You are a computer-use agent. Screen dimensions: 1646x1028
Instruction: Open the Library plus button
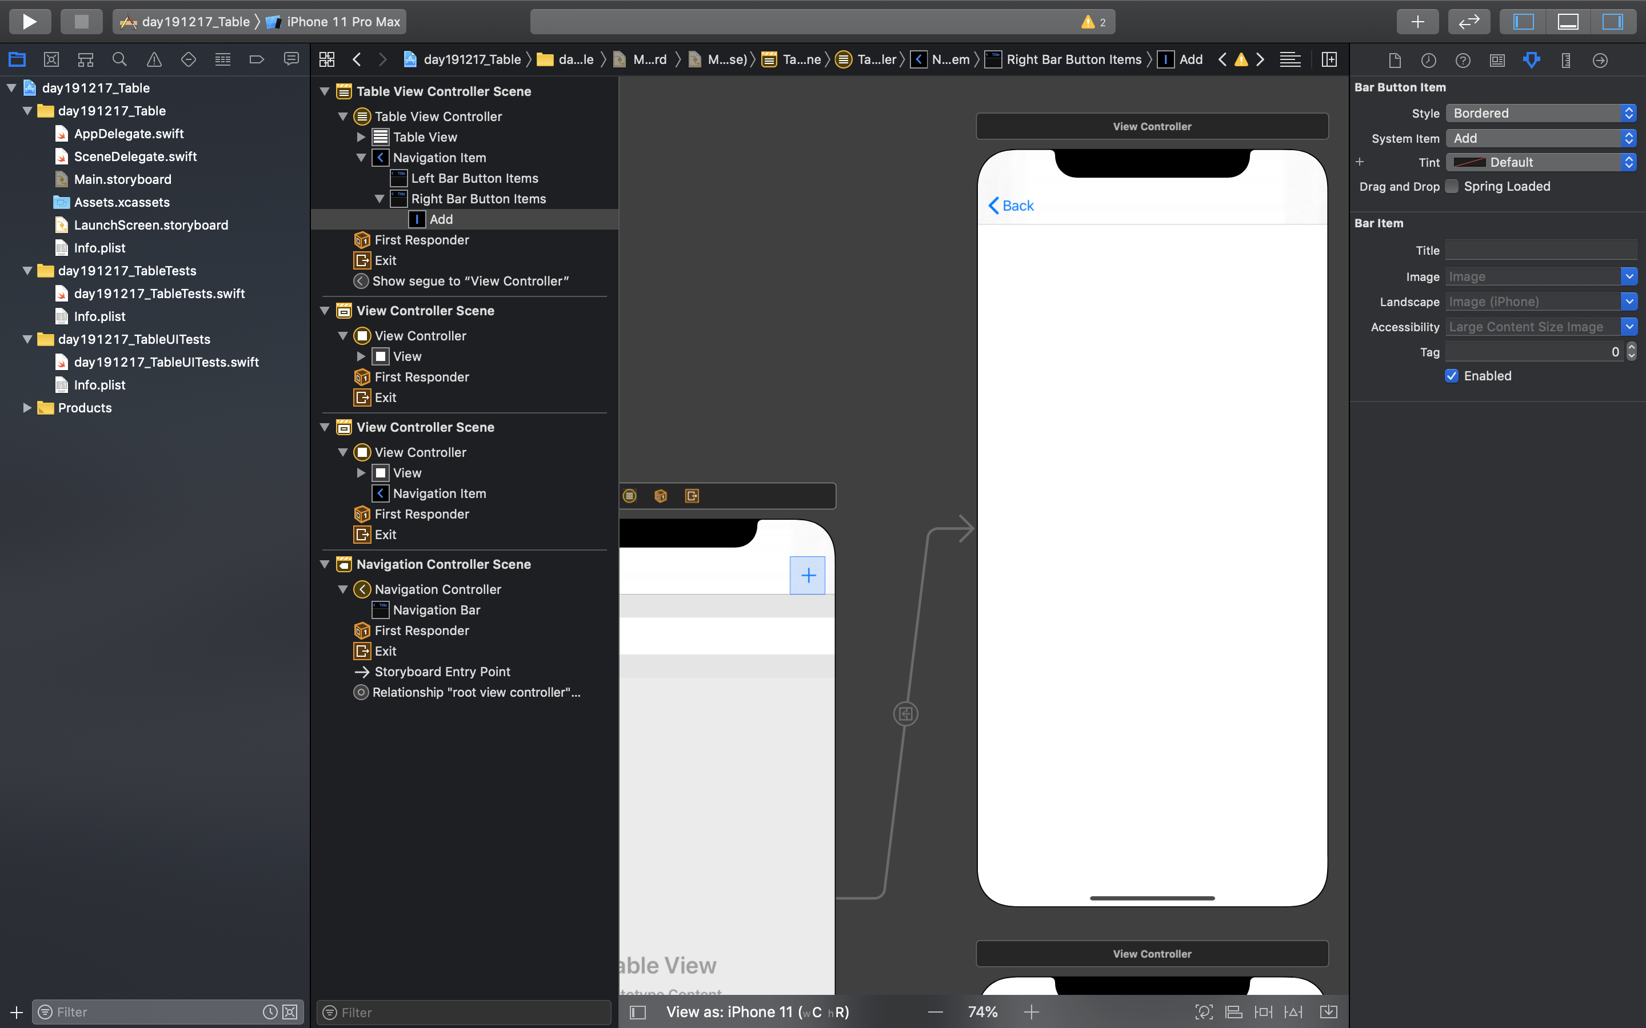pos(1417,21)
